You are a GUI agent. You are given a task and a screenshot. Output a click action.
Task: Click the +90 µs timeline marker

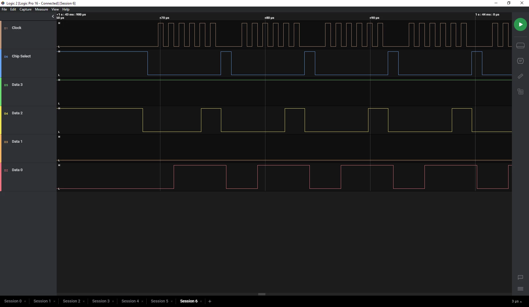374,18
